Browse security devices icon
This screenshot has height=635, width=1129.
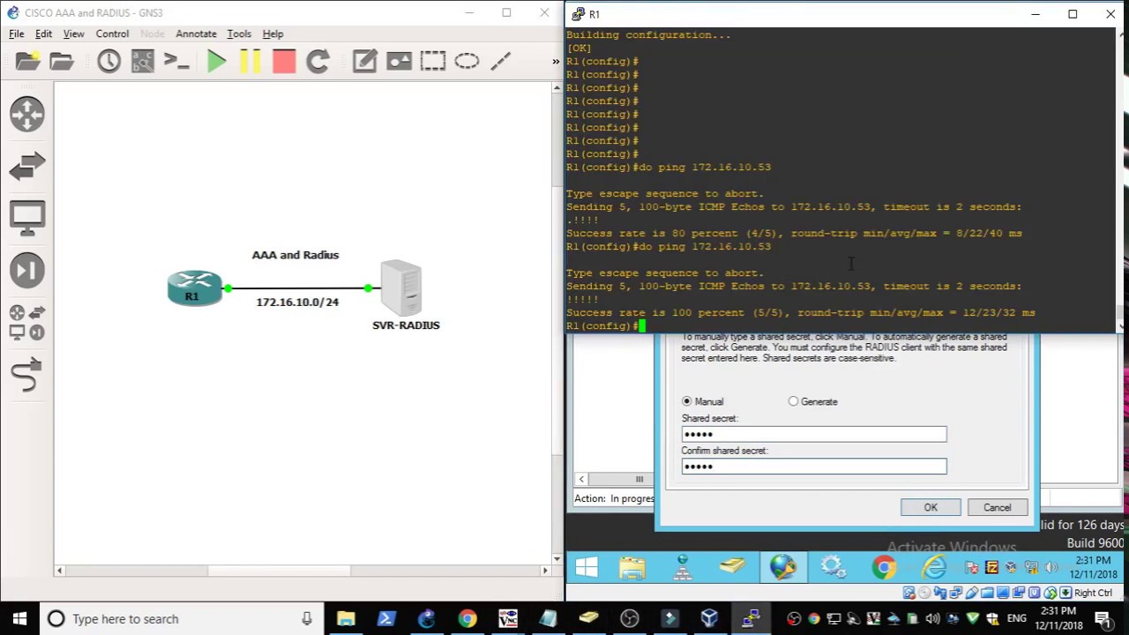(27, 270)
